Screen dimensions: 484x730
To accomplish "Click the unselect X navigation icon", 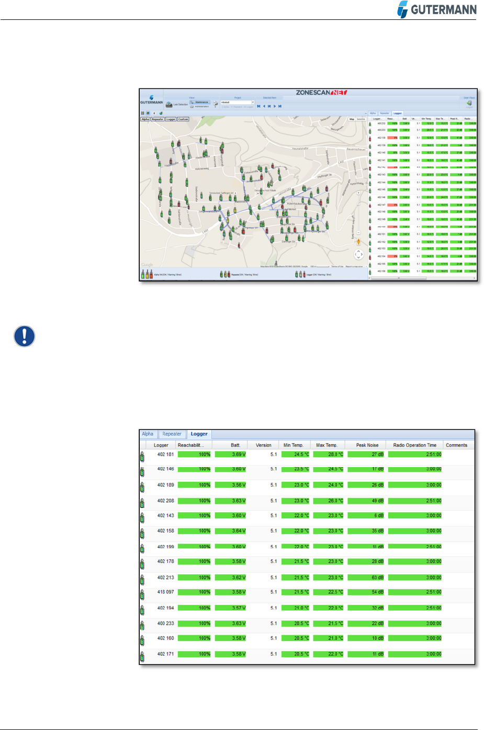I will [269, 106].
